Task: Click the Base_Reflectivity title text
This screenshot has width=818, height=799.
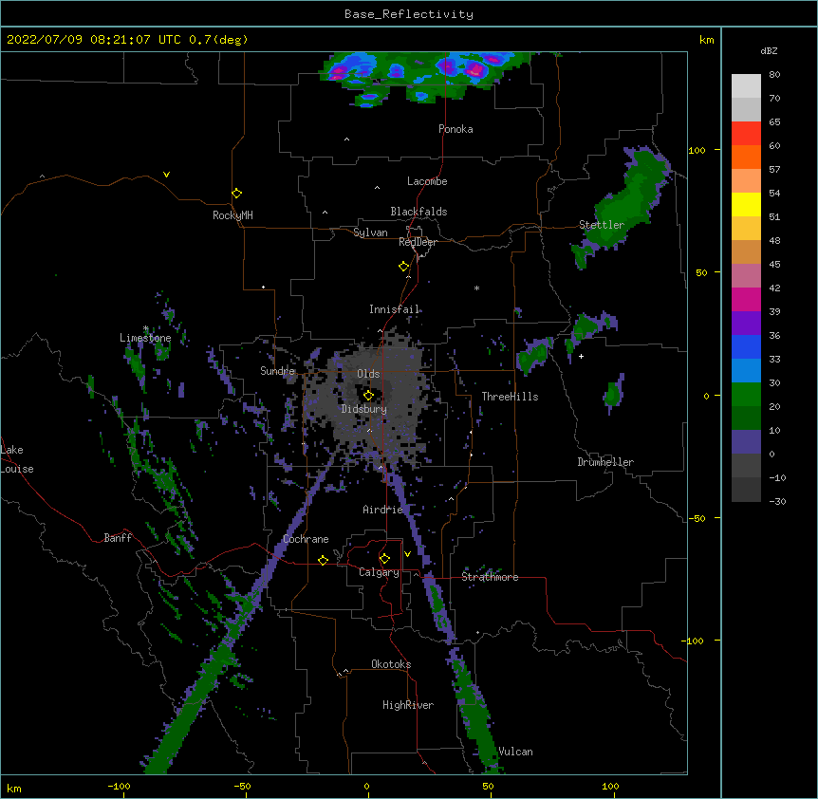Action: coord(409,14)
